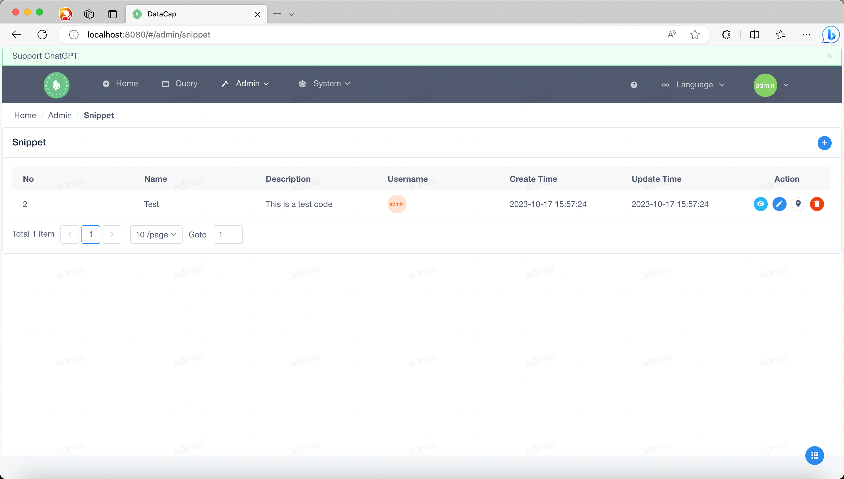Go to previous page of results
Image resolution: width=844 pixels, height=479 pixels.
[70, 235]
